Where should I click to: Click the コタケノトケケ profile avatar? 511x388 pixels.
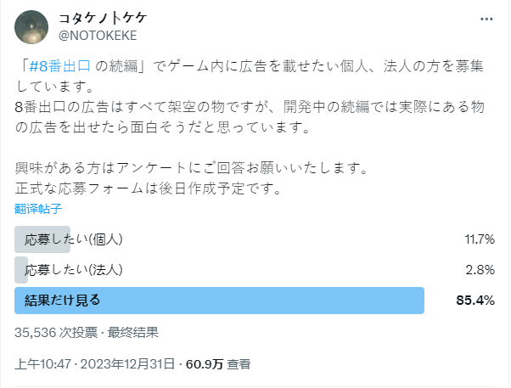(31, 27)
